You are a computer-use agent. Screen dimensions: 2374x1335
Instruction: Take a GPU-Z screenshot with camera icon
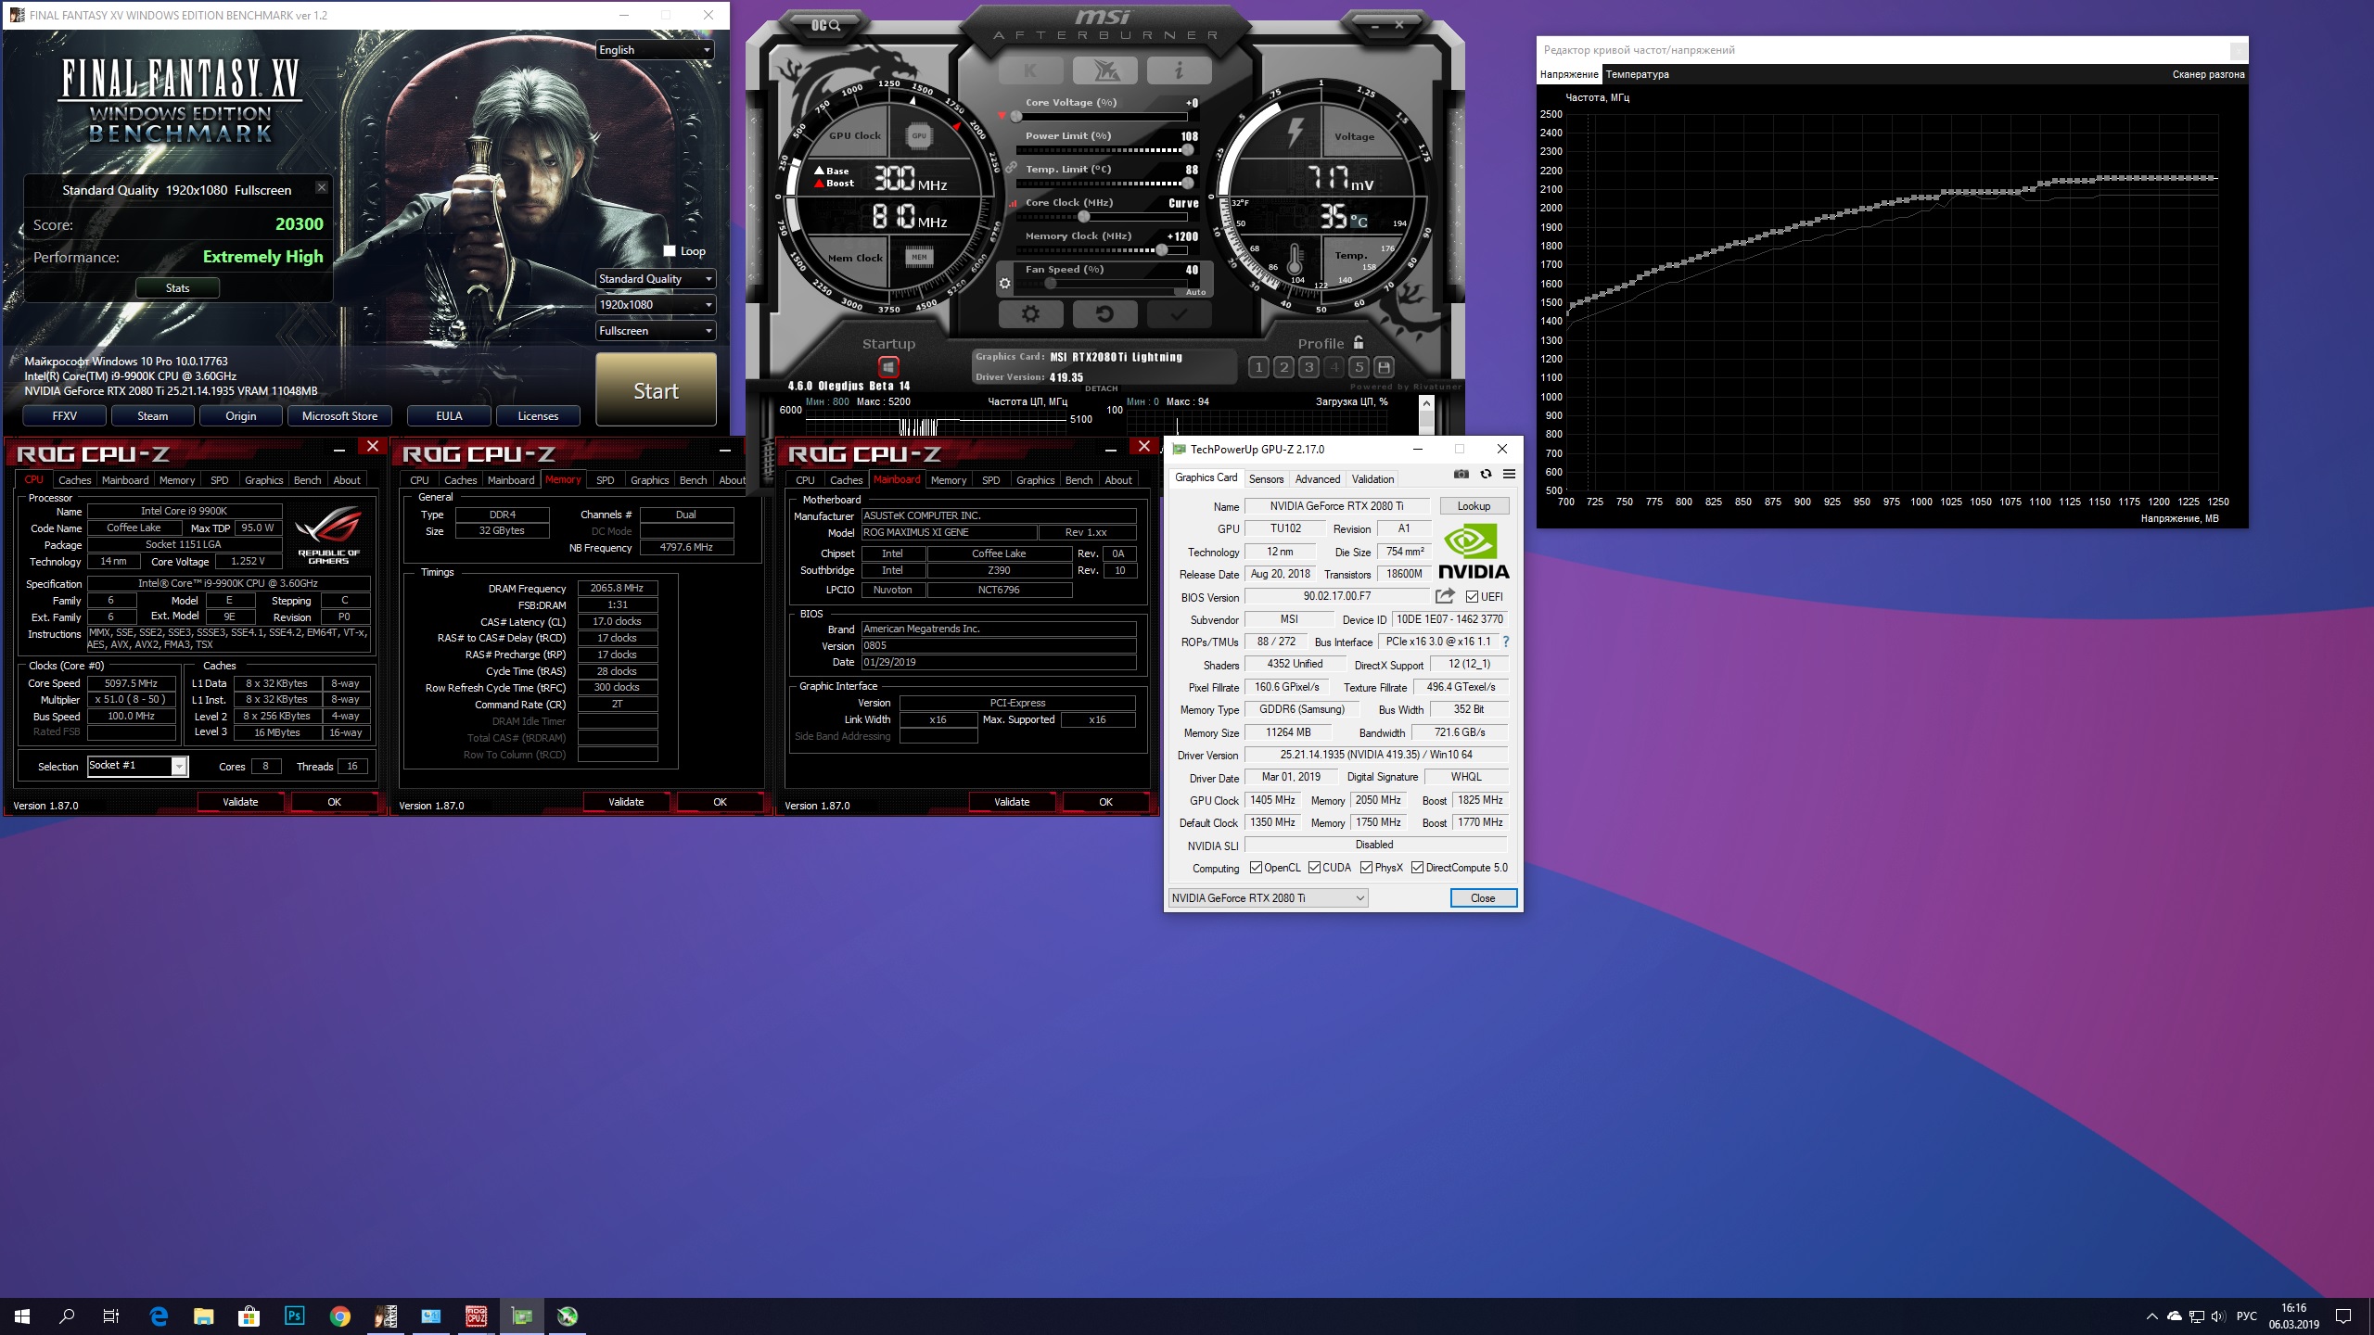coord(1461,474)
